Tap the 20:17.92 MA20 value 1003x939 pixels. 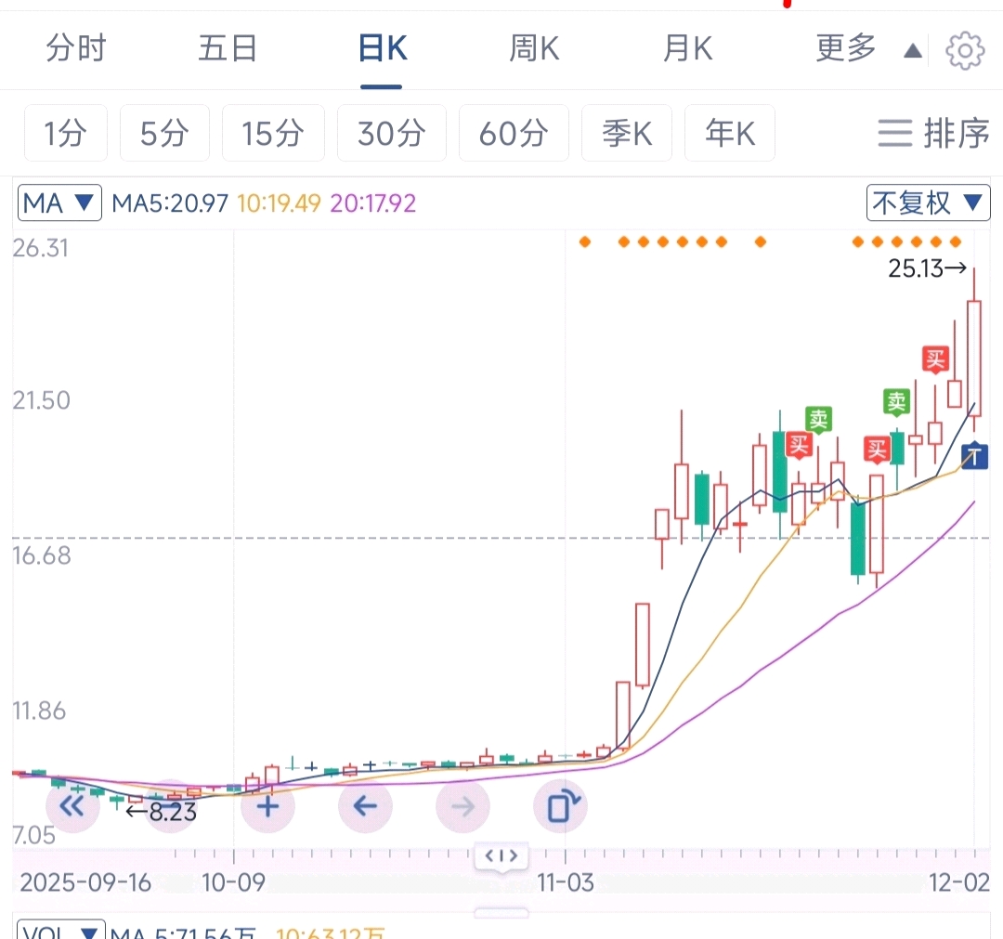pos(373,203)
